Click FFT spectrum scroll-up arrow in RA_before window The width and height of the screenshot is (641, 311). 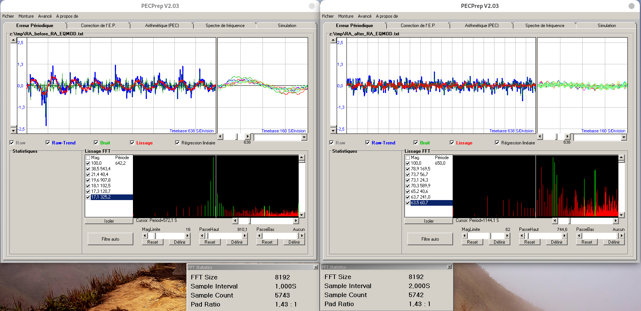pyautogui.click(x=302, y=158)
